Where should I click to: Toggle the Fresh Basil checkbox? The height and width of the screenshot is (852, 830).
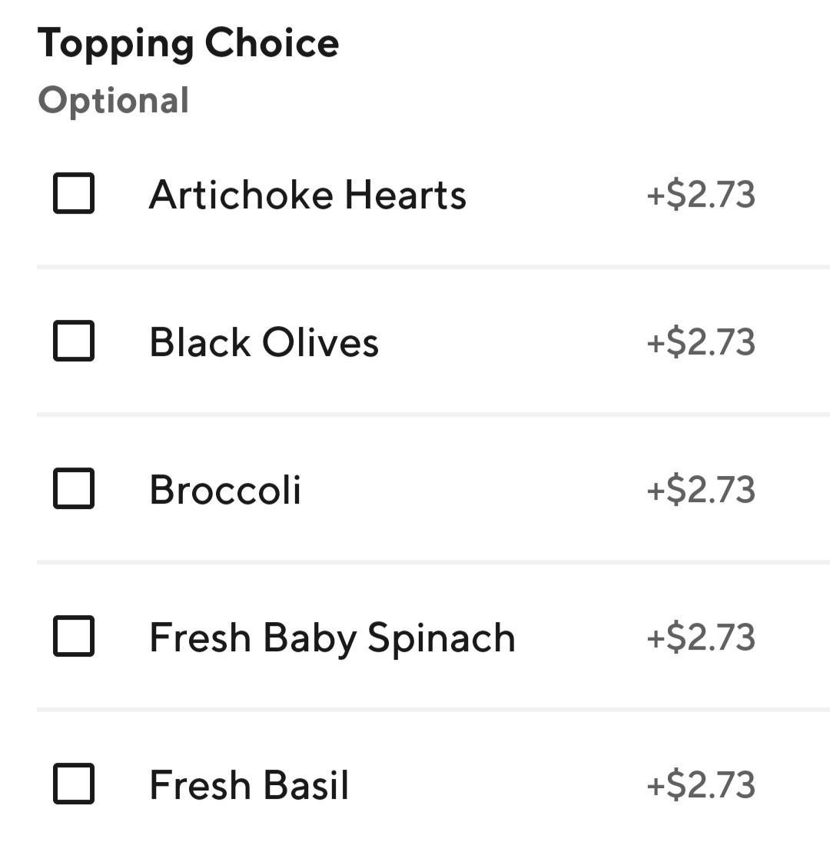[x=74, y=784]
